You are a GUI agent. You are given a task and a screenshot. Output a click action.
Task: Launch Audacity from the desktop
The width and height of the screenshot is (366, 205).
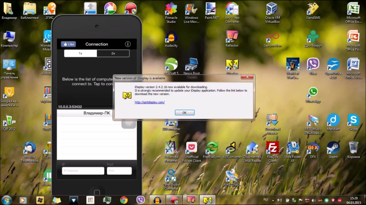tap(171, 39)
